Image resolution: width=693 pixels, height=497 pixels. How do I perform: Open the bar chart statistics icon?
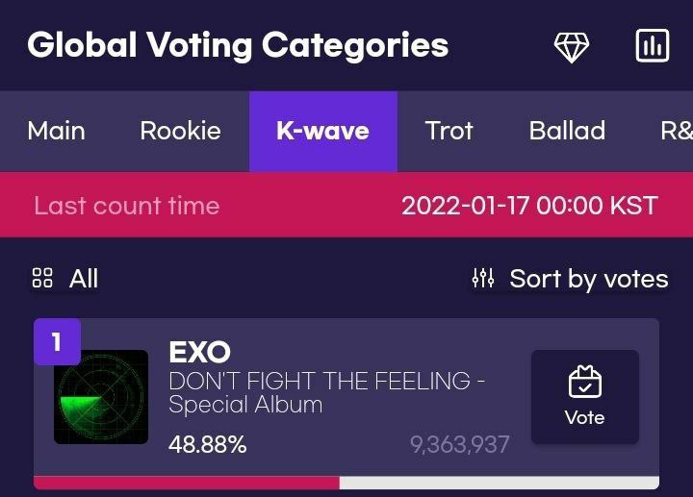653,45
